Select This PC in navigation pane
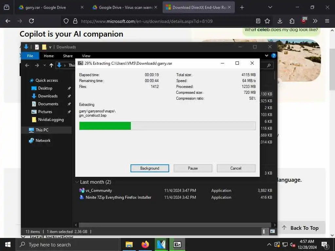335x251 pixels. [x=42, y=130]
